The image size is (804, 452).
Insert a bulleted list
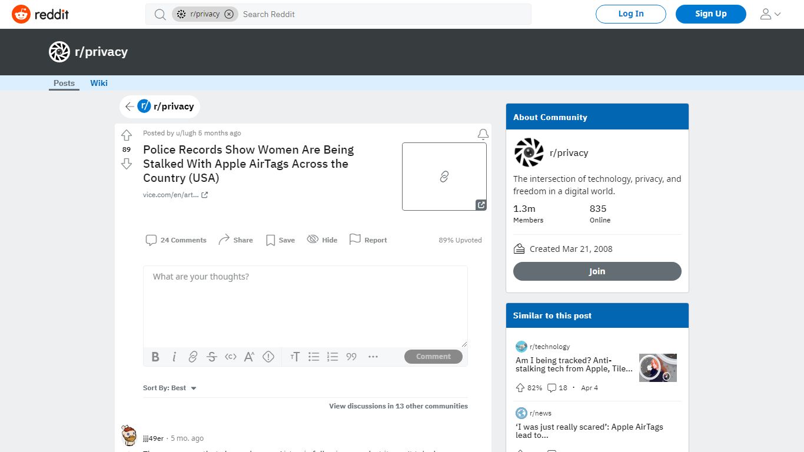[x=314, y=357]
